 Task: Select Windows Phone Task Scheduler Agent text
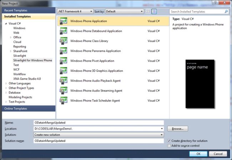click(x=95, y=100)
